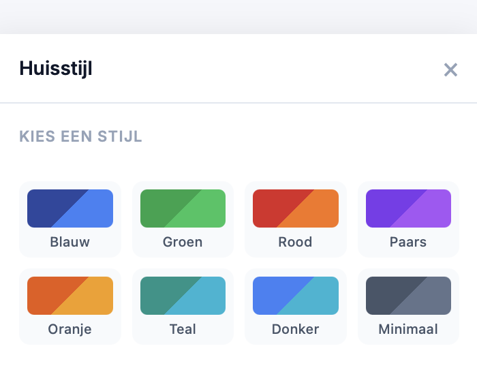
Task: Click the gray bar above the panel
Action: click(238, 16)
